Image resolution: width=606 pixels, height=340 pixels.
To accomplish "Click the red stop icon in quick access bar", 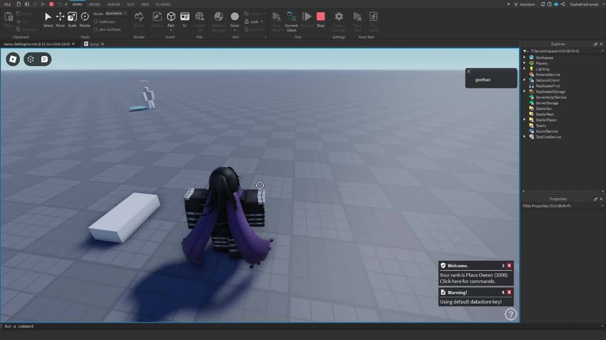I will point(51,4).
